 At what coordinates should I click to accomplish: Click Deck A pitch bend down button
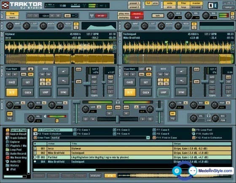click(x=63, y=81)
